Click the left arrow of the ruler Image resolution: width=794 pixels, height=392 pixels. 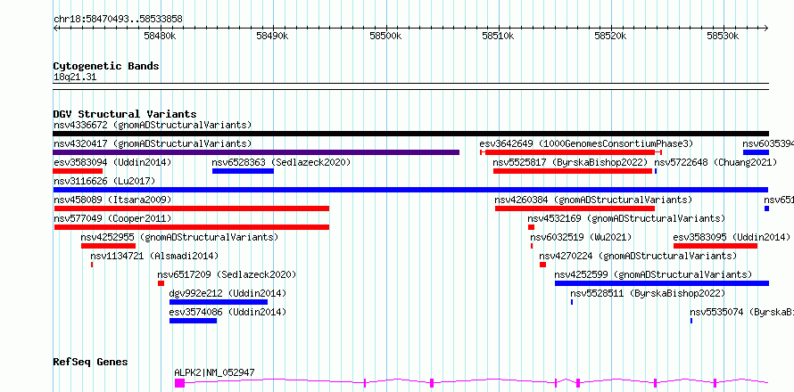pos(55,29)
